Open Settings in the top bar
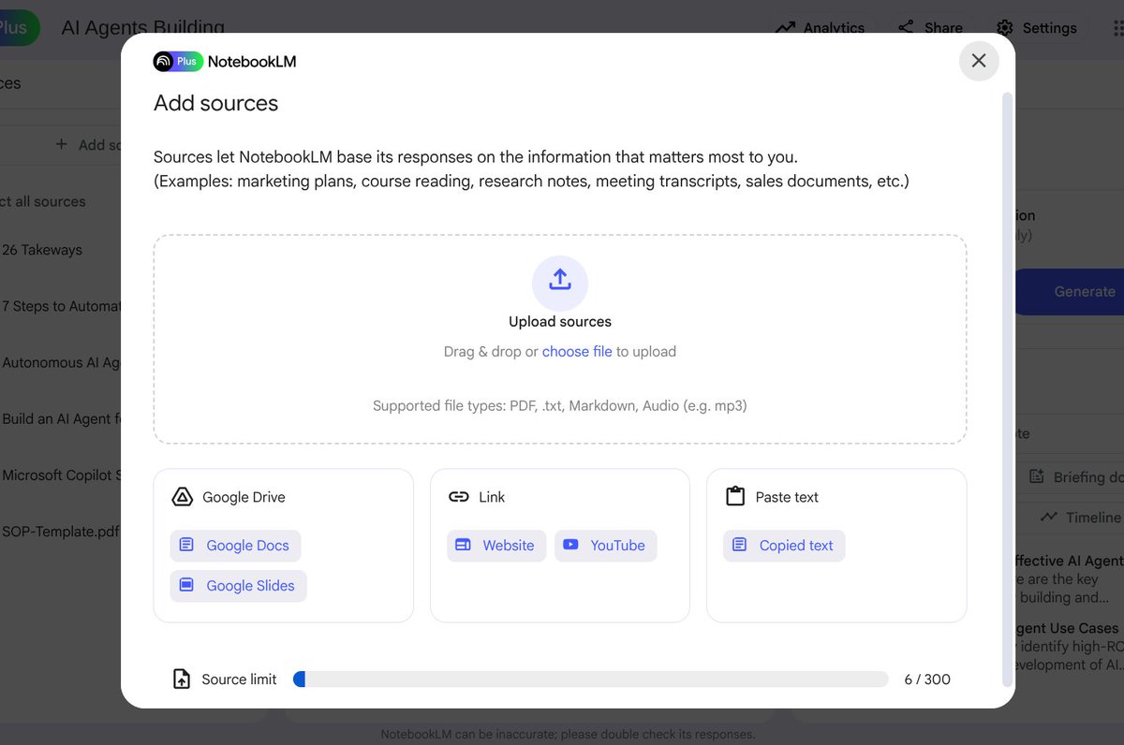This screenshot has height=745, width=1124. point(1037,28)
